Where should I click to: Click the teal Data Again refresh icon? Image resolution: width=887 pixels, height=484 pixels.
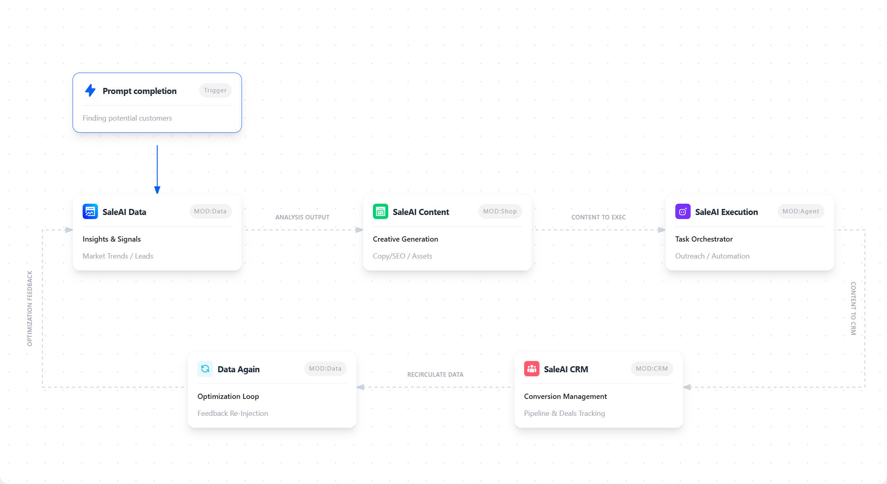pyautogui.click(x=205, y=369)
